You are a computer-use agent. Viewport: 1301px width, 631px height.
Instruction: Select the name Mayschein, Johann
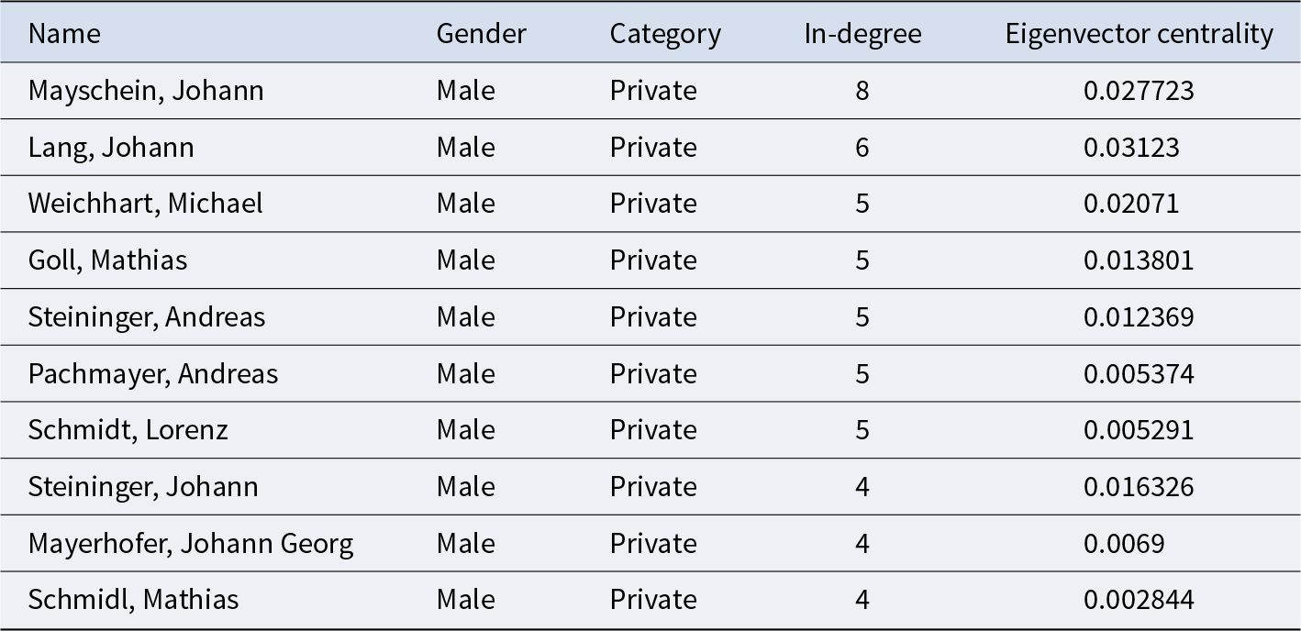146,91
